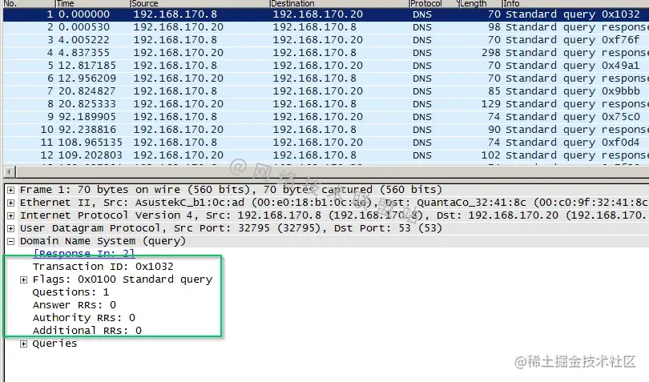Sort by the Protocol column header
This screenshot has height=382, width=649.
pyautogui.click(x=433, y=4)
